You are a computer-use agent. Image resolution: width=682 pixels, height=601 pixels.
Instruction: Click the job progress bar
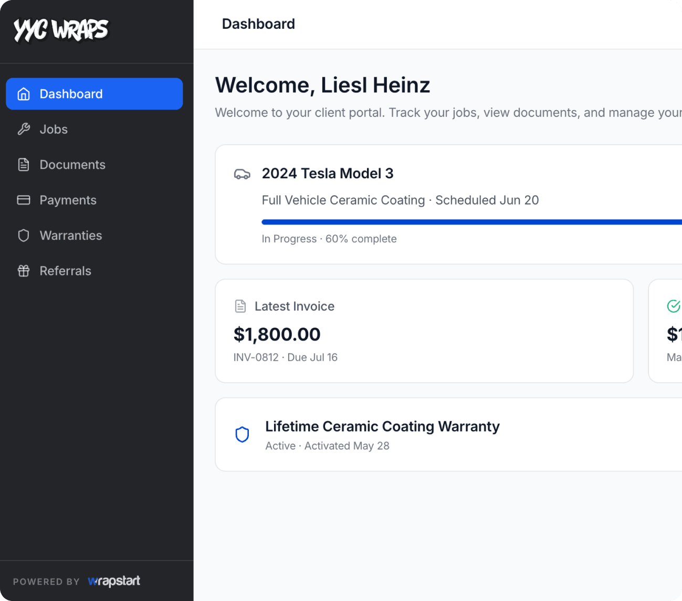(471, 222)
